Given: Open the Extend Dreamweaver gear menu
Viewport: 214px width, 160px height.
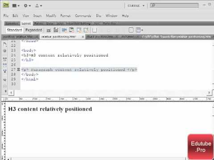Looking at the screenshot, I should [x=27, y=6].
